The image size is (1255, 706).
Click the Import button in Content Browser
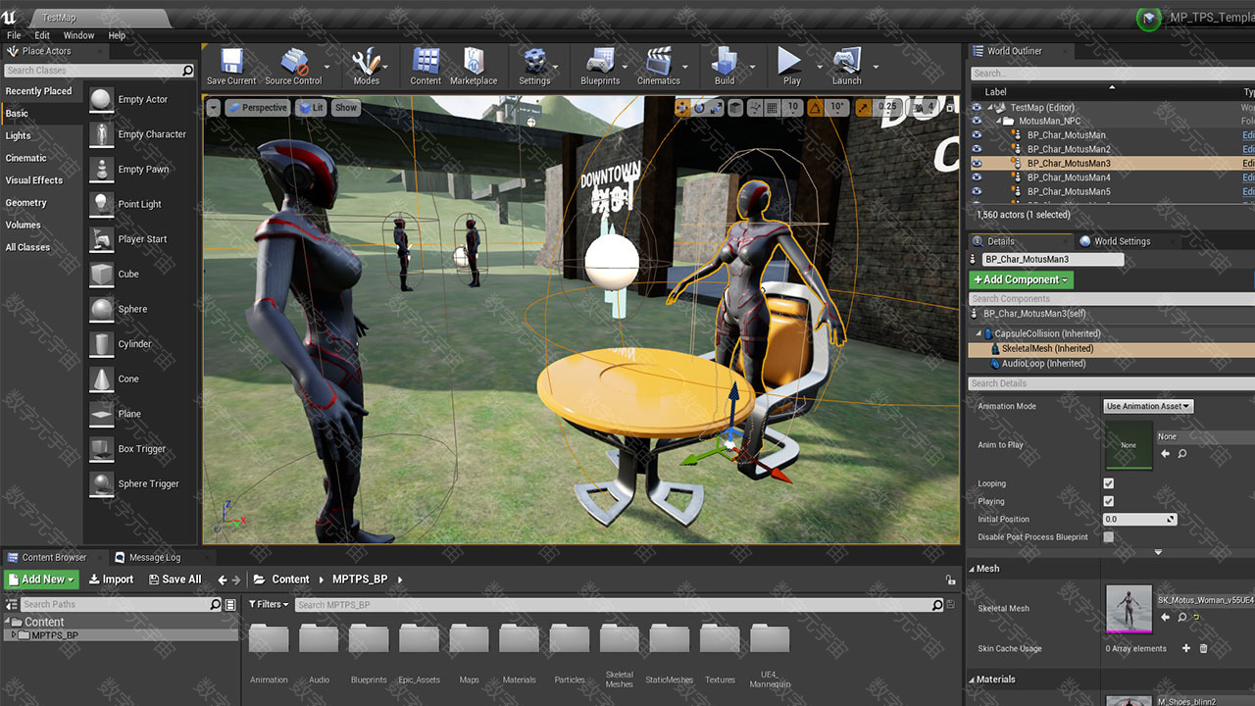[111, 580]
